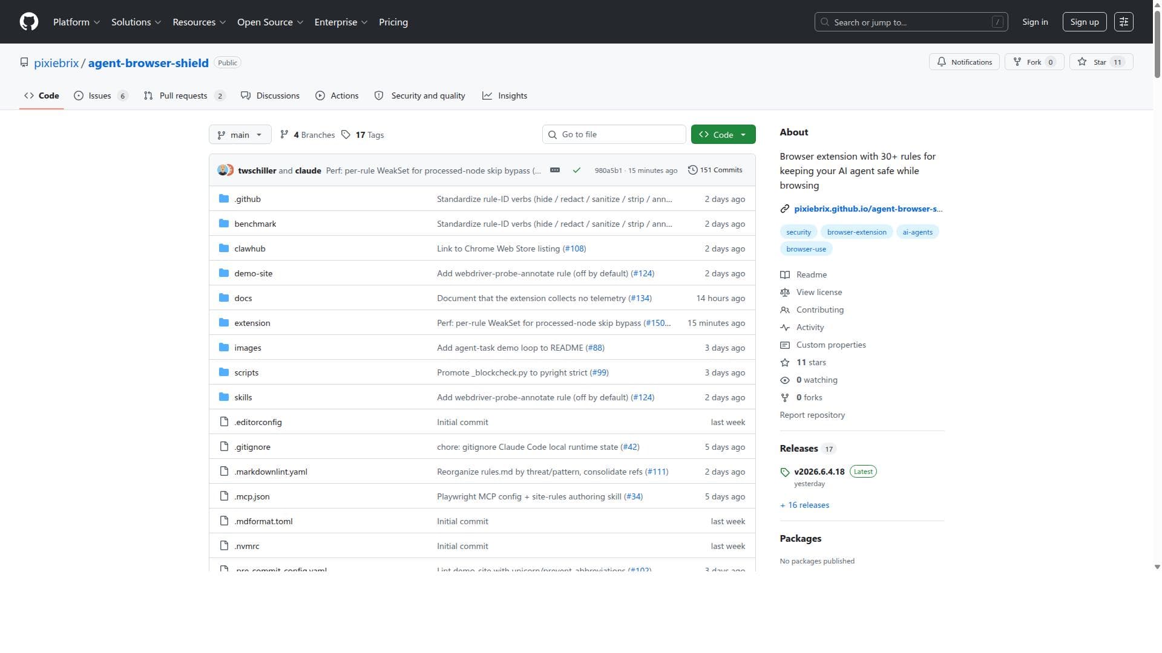
Task: Switch to the Code tab
Action: (x=42, y=96)
